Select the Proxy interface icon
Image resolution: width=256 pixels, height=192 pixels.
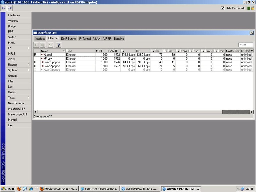[43, 59]
